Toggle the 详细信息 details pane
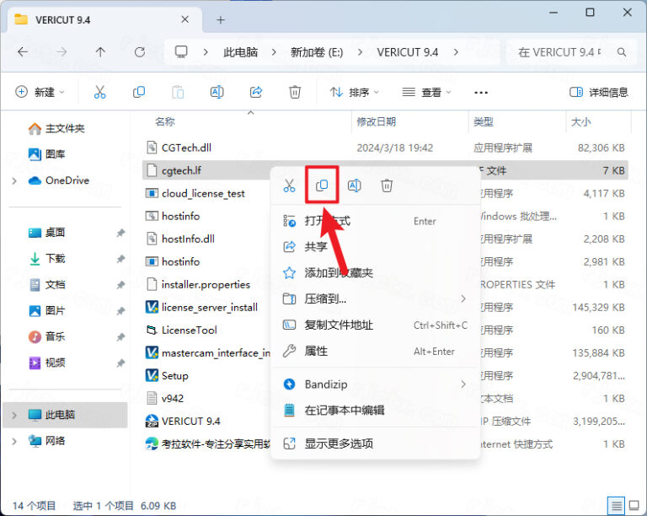 (599, 92)
